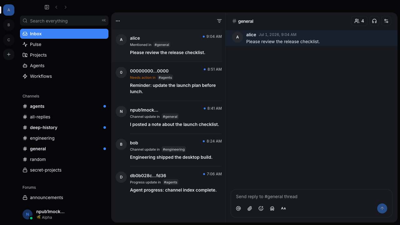The image size is (400, 225).
Task: Insert a mention with @ icon
Action: click(x=238, y=208)
